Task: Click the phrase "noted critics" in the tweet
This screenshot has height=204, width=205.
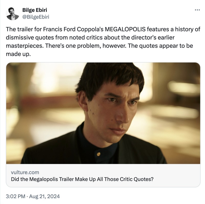Action: 89,38
